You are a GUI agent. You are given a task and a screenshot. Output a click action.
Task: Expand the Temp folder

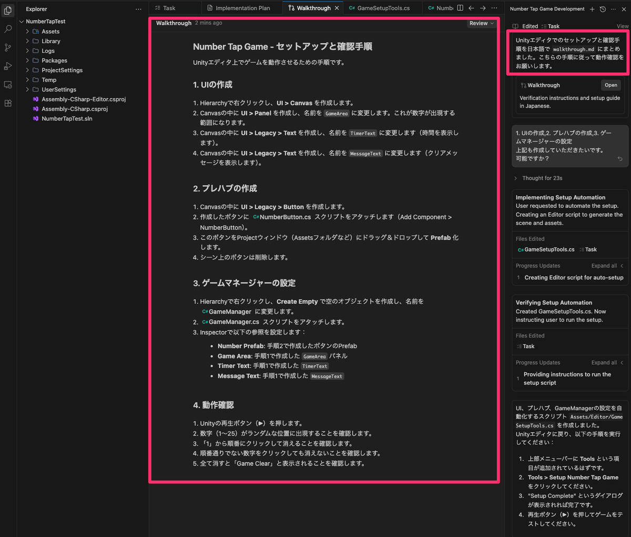(x=27, y=80)
